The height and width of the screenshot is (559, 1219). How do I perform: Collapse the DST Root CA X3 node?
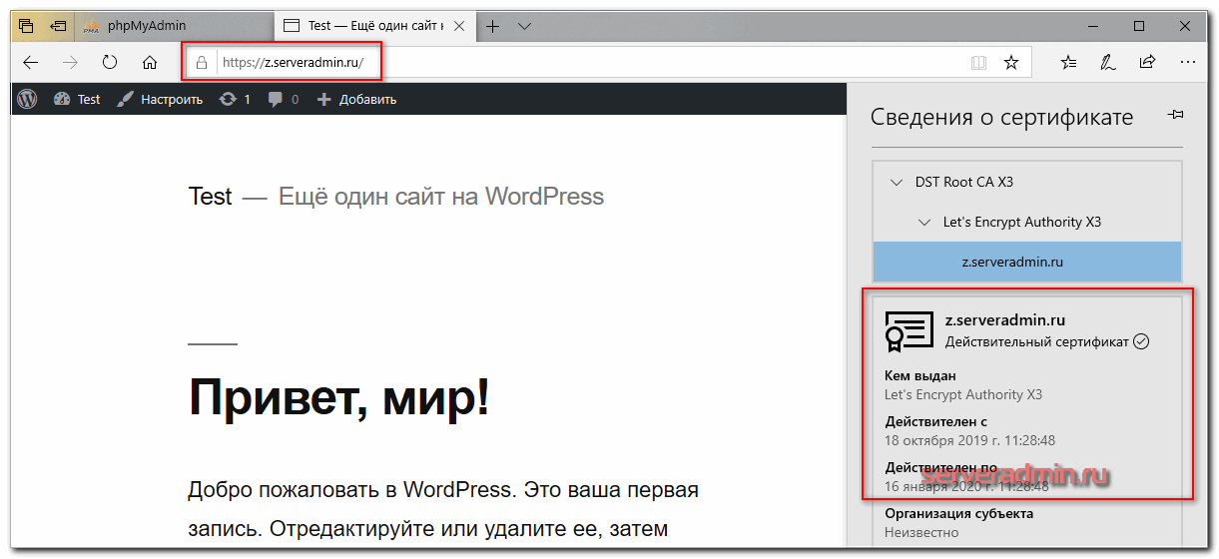pos(896,183)
